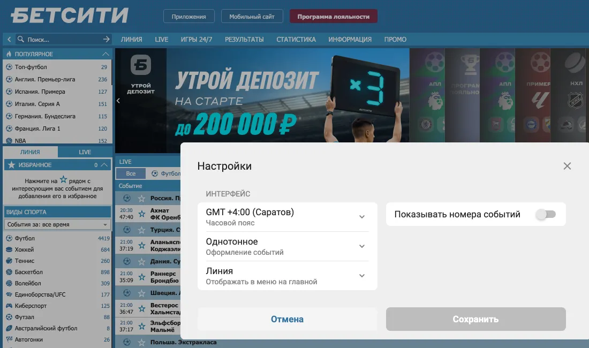Click the Отмена button
This screenshot has width=589, height=348.
(x=288, y=319)
